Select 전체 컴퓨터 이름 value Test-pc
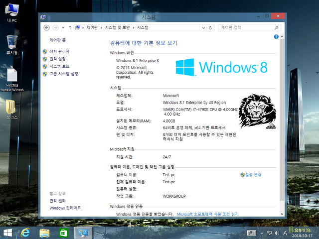 point(169,182)
